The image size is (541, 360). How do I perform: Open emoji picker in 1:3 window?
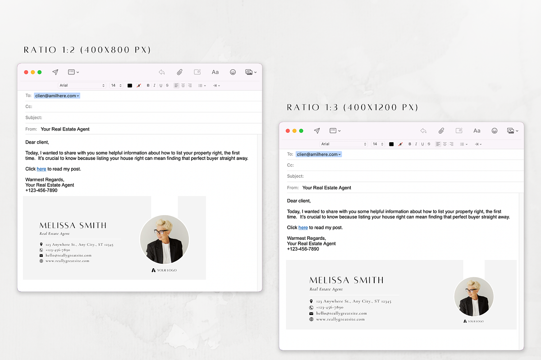coord(495,130)
